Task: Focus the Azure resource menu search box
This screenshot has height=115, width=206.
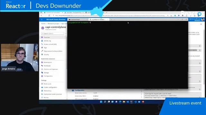Action: 52,34
